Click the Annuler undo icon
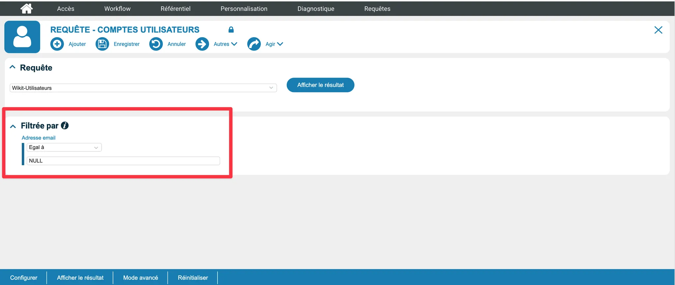The height and width of the screenshot is (285, 675). click(x=156, y=44)
